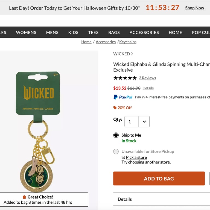
Task: Open the HOME navigation menu
Action: click(x=175, y=32)
